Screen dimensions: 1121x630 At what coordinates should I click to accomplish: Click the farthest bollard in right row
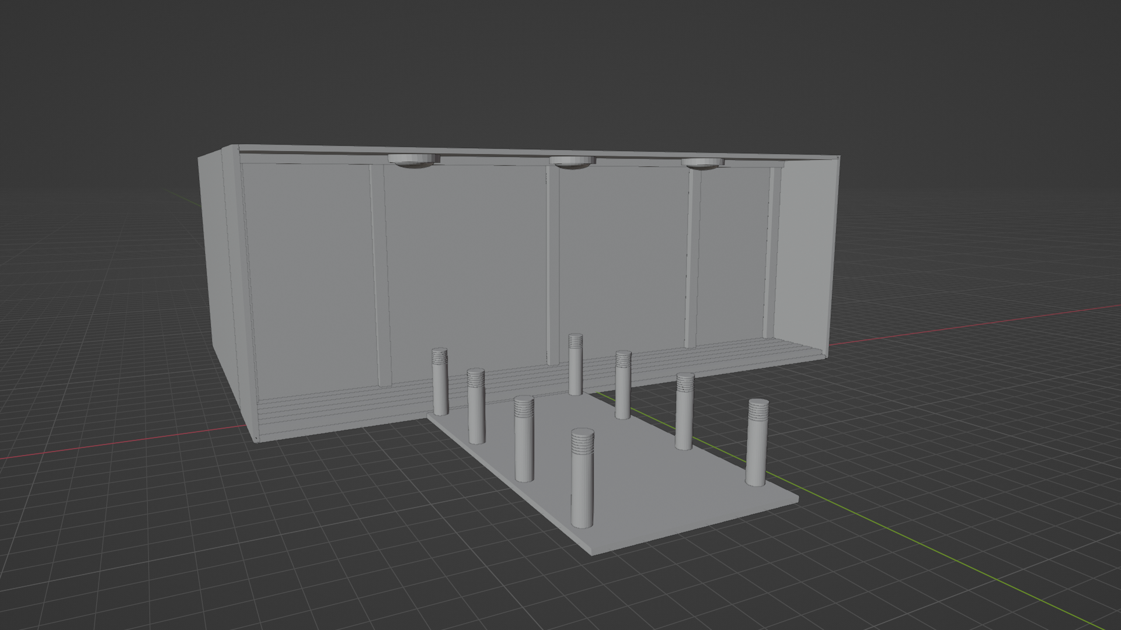click(575, 365)
